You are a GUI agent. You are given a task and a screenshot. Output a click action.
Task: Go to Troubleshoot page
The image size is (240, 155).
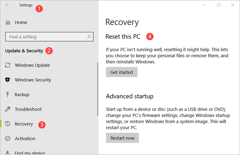28,109
